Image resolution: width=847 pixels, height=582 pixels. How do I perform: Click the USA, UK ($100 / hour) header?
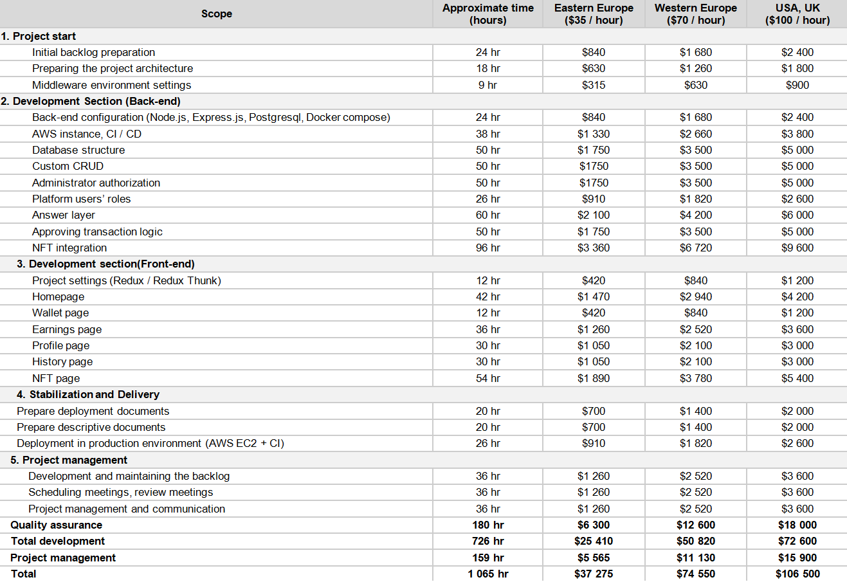click(797, 14)
